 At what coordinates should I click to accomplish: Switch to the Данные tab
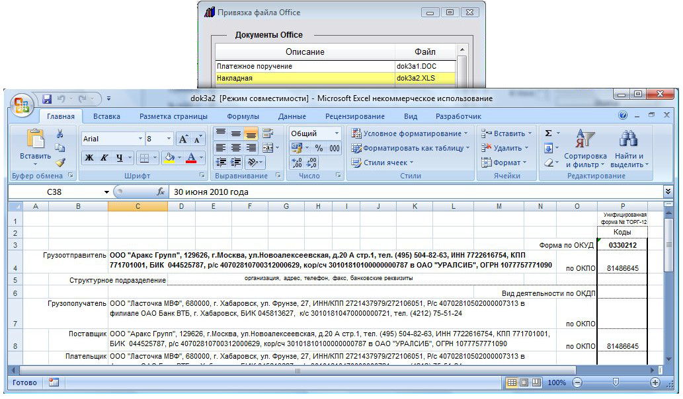292,116
